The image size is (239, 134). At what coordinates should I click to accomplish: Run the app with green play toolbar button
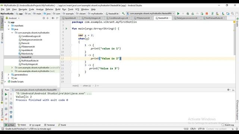178,13
